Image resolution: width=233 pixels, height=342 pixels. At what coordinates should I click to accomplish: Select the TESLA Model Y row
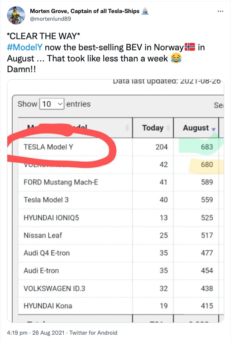[x=121, y=147]
